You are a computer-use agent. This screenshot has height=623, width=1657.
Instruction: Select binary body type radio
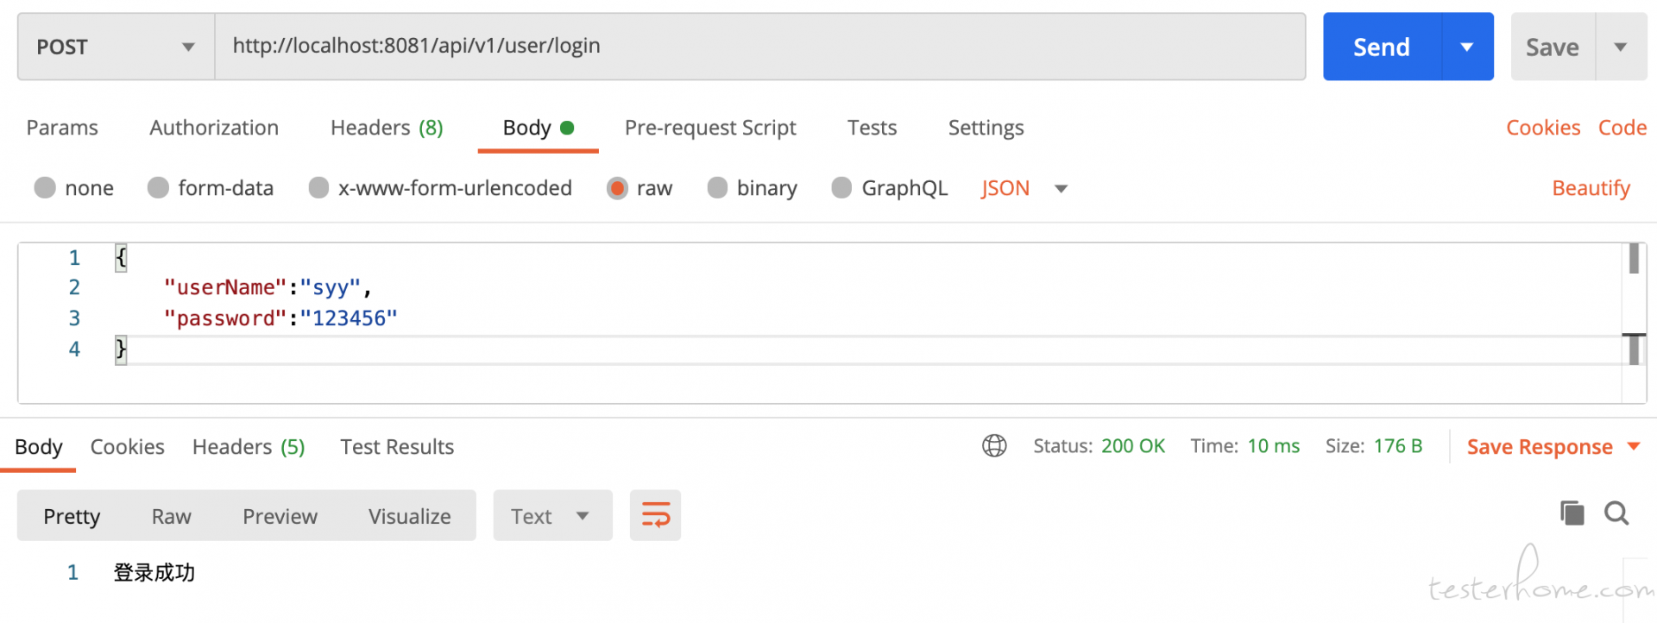[717, 188]
